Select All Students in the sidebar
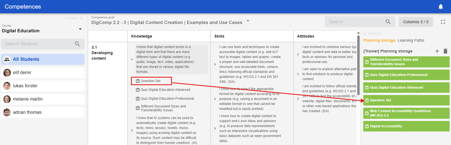 click(x=43, y=59)
